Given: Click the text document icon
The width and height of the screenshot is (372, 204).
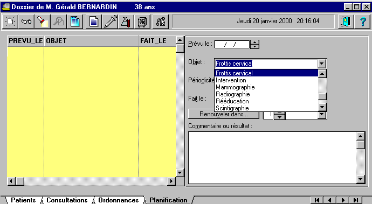Looking at the screenshot, I should 93,22.
